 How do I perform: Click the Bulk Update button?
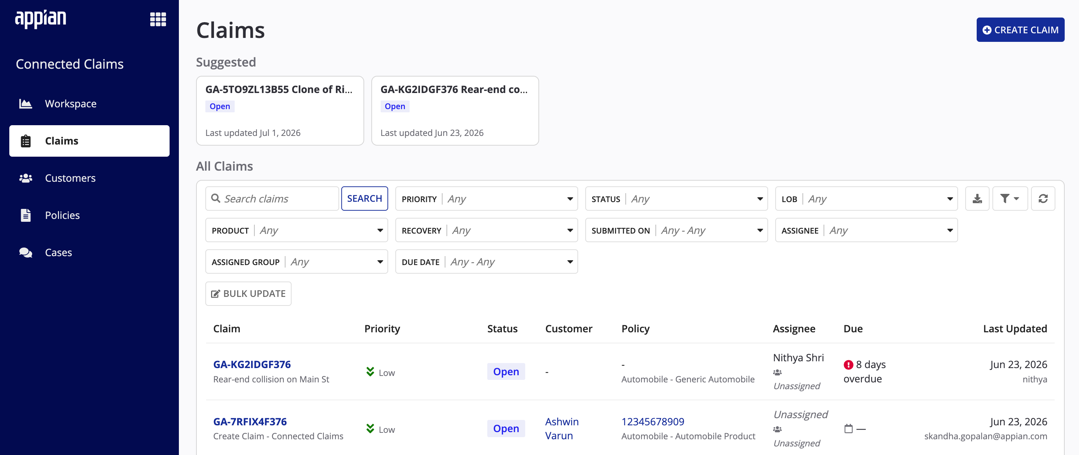coord(248,294)
